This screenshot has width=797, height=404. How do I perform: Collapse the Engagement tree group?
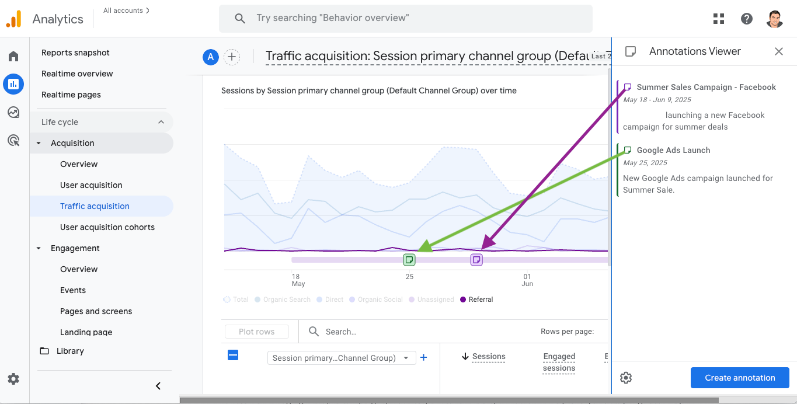39,248
